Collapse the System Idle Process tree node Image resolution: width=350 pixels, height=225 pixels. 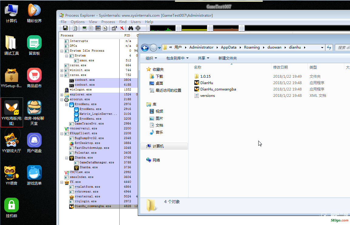pos(62,51)
